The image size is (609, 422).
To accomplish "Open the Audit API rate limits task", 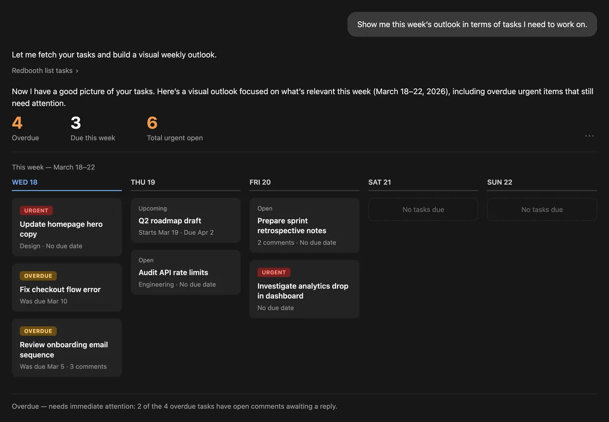I will tap(186, 272).
